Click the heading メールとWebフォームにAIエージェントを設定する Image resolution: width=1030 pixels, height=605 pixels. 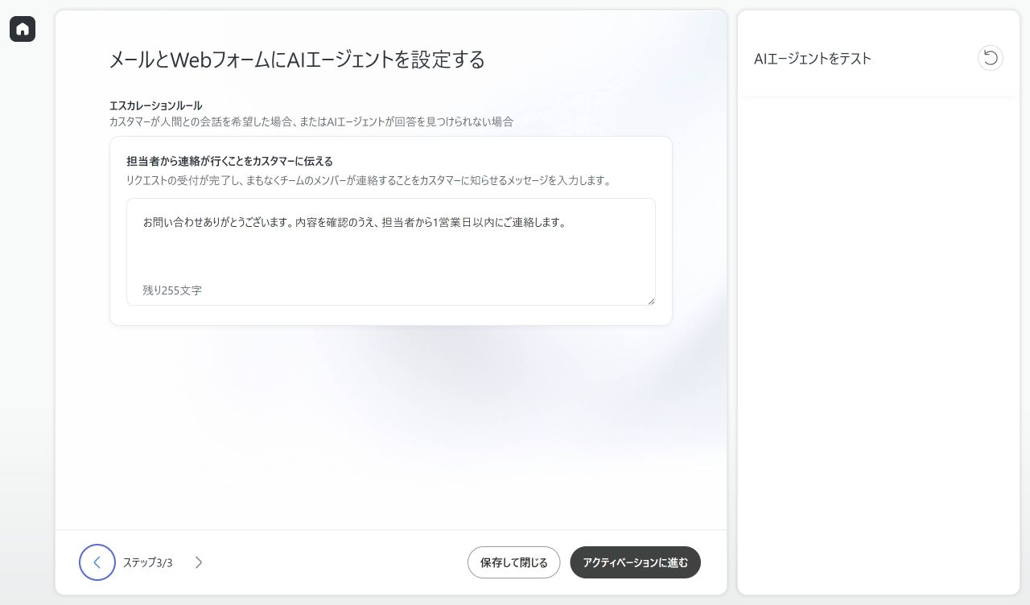[297, 60]
